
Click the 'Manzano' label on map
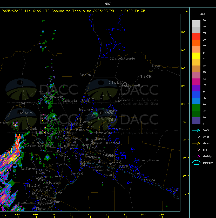click(x=22, y=202)
